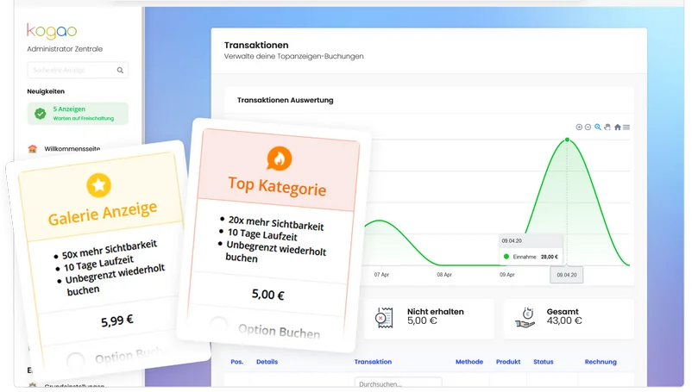Image resolution: width=698 pixels, height=392 pixels.
Task: Sort by the Status column header
Action: point(544,362)
